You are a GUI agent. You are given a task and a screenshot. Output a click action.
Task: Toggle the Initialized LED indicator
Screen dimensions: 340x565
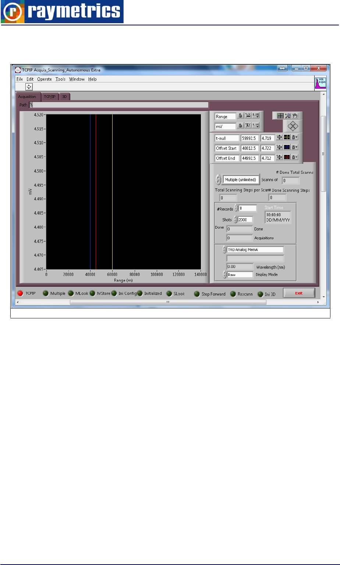pyautogui.click(x=140, y=293)
